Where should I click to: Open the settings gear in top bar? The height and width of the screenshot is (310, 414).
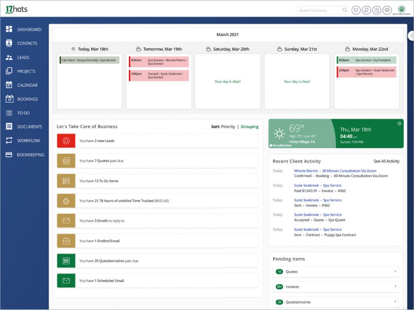[x=387, y=11]
